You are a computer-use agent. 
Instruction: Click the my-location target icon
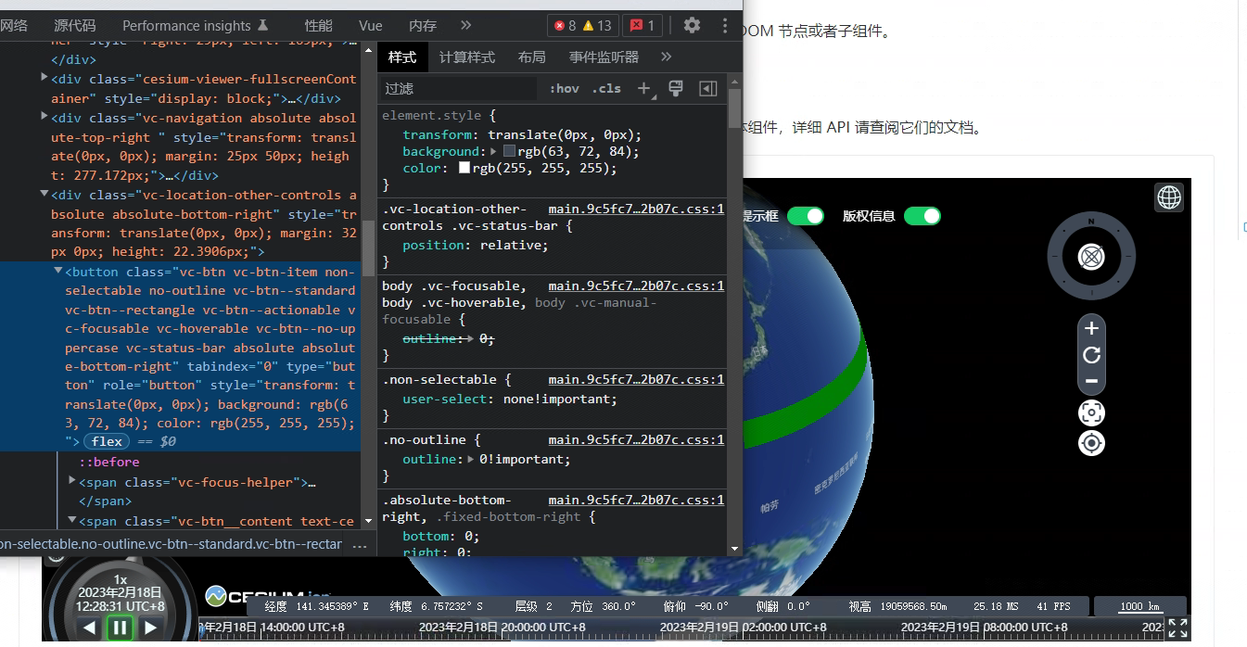(1091, 443)
